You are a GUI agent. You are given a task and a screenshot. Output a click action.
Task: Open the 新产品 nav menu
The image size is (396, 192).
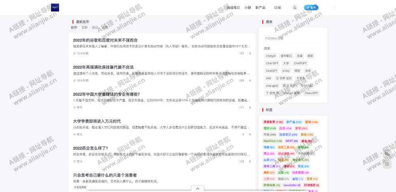(261, 8)
